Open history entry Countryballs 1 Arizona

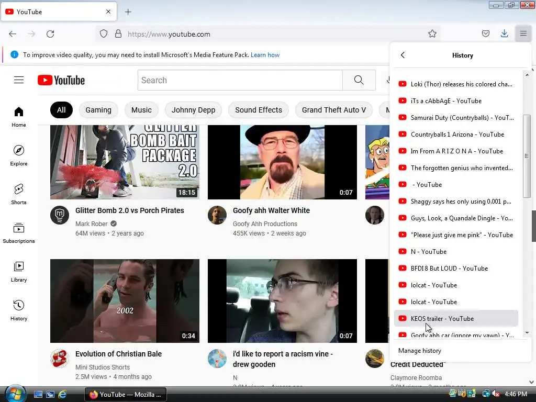(x=456, y=135)
